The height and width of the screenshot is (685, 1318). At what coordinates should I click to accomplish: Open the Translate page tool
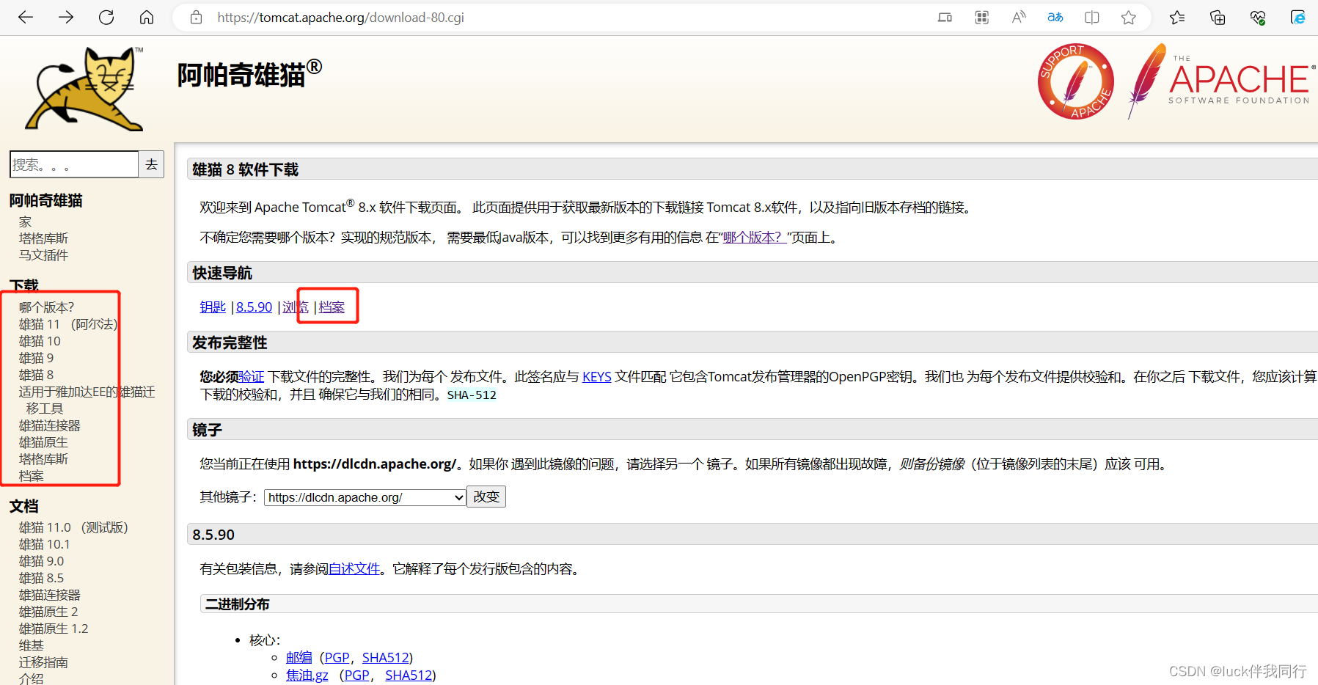(1055, 17)
